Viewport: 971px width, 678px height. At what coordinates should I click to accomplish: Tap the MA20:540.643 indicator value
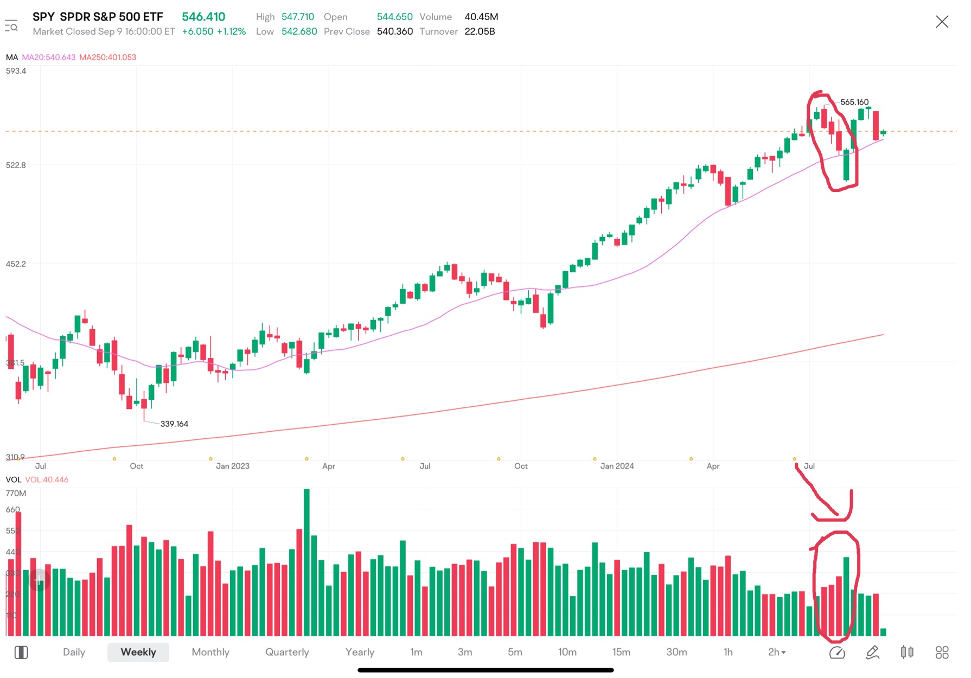click(x=49, y=57)
